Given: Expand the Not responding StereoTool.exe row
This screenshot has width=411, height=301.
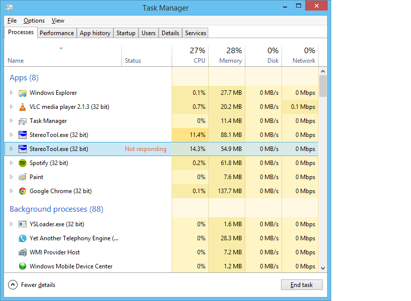Looking at the screenshot, I should [x=11, y=149].
